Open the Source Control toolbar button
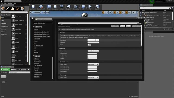 click(x=41, y=7)
